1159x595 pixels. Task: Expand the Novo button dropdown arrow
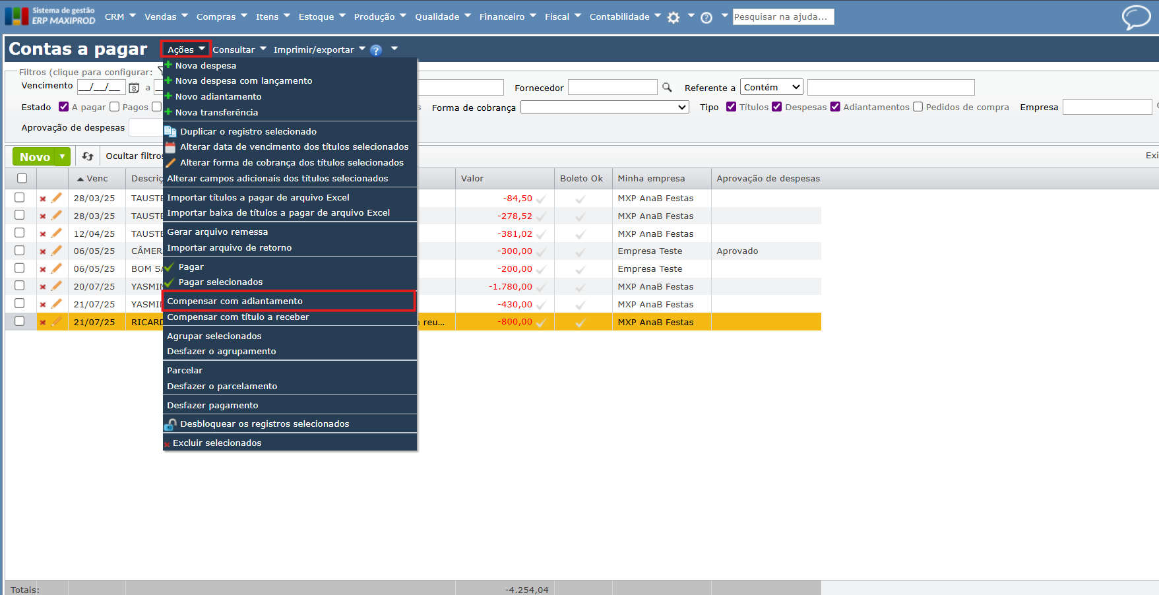pos(63,156)
